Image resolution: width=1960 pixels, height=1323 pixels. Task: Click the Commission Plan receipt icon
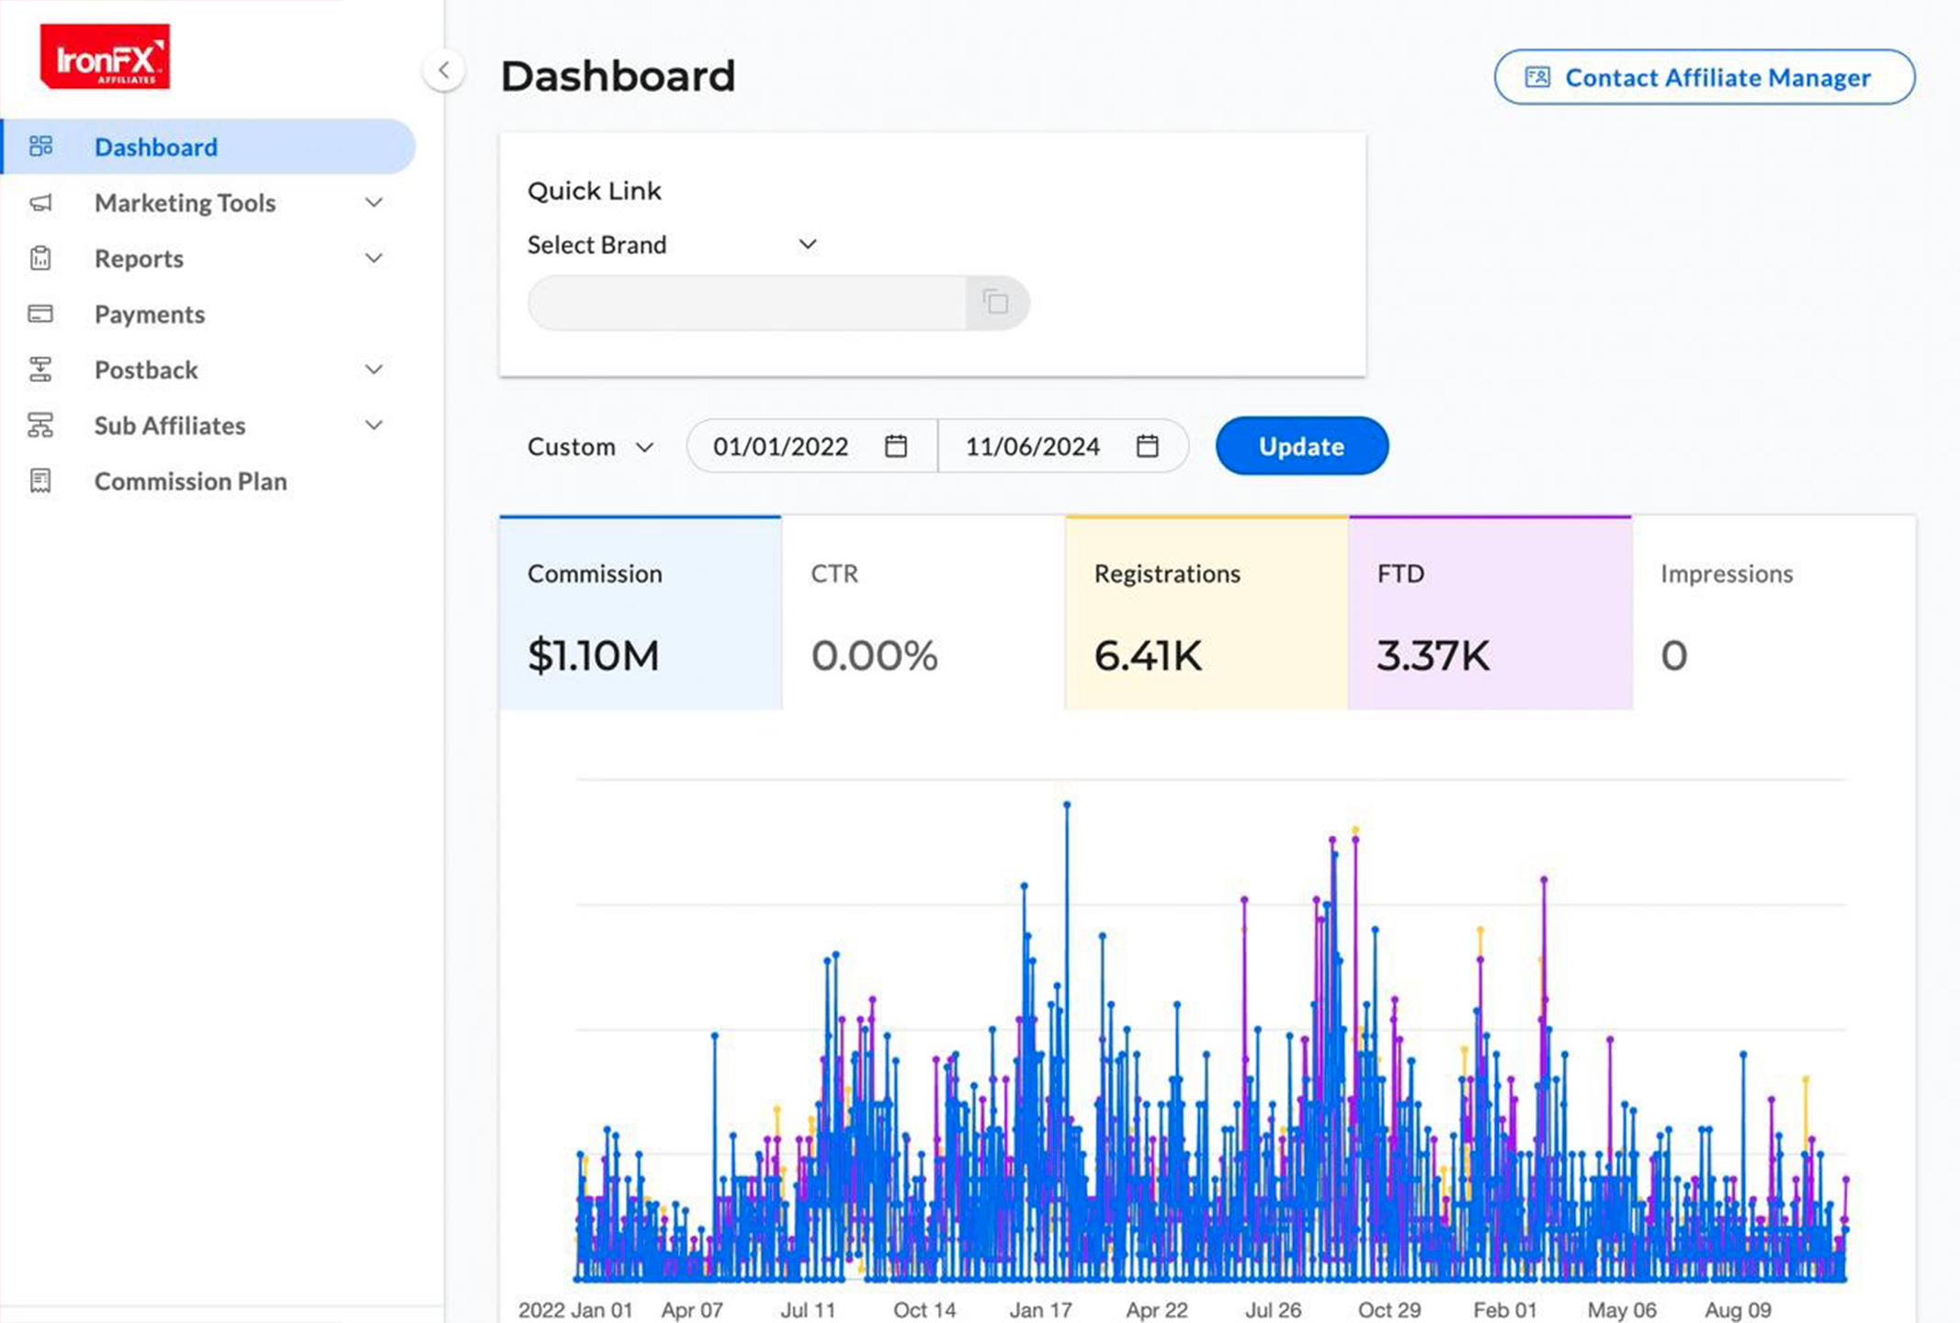pos(40,481)
